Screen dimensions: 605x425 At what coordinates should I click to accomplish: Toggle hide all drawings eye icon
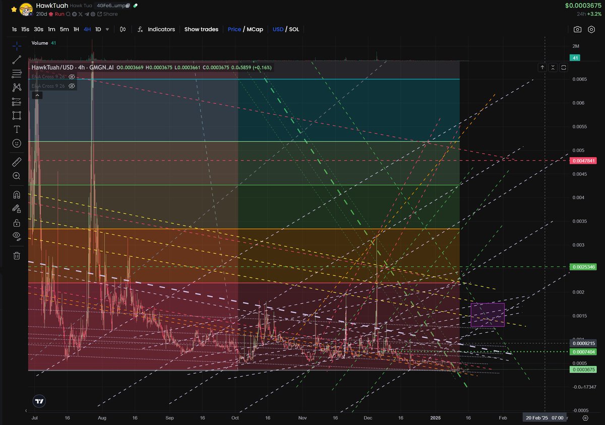[x=17, y=236]
